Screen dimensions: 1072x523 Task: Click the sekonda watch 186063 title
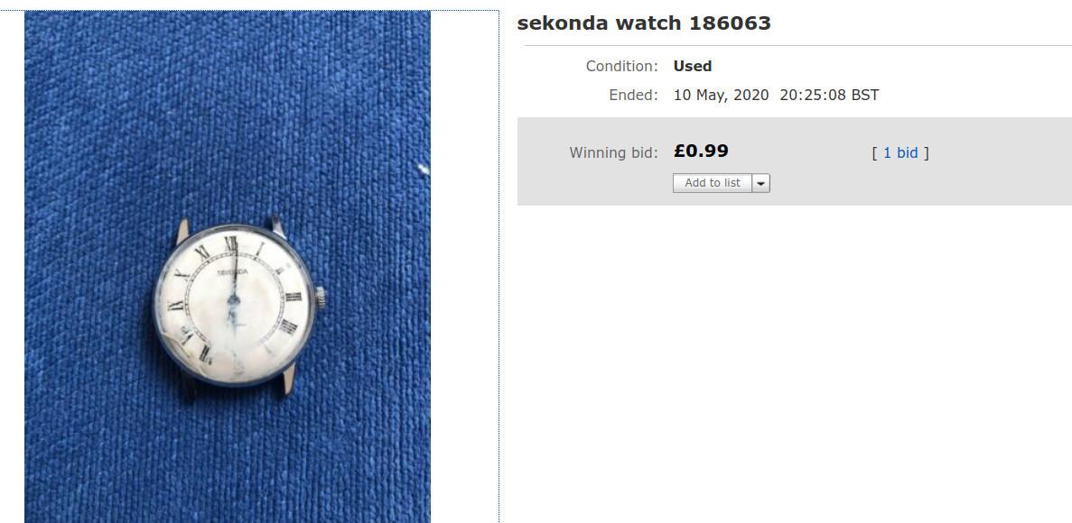click(x=643, y=23)
